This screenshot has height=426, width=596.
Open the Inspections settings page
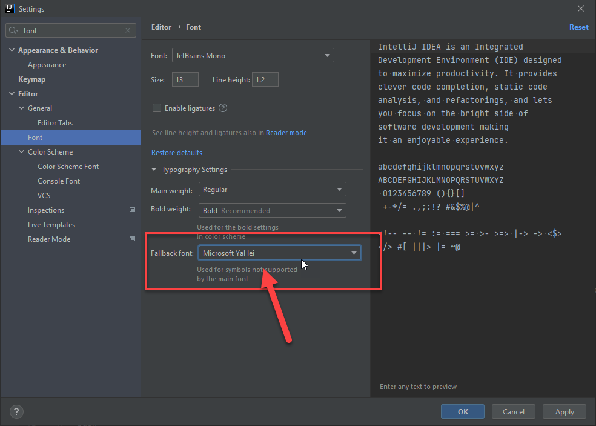click(x=46, y=210)
